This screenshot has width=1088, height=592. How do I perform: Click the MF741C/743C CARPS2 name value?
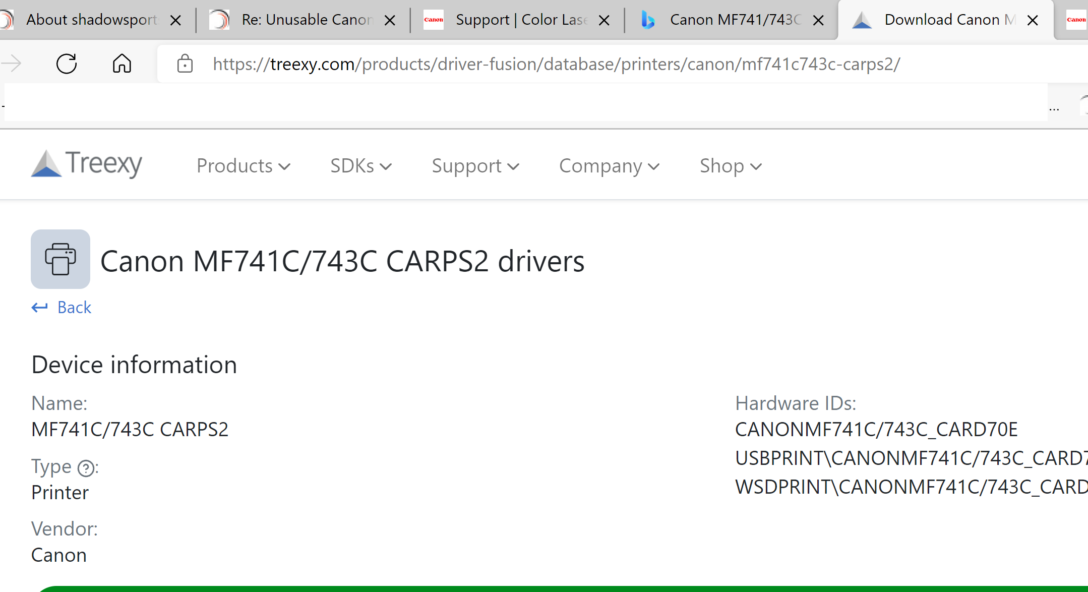[x=130, y=429]
